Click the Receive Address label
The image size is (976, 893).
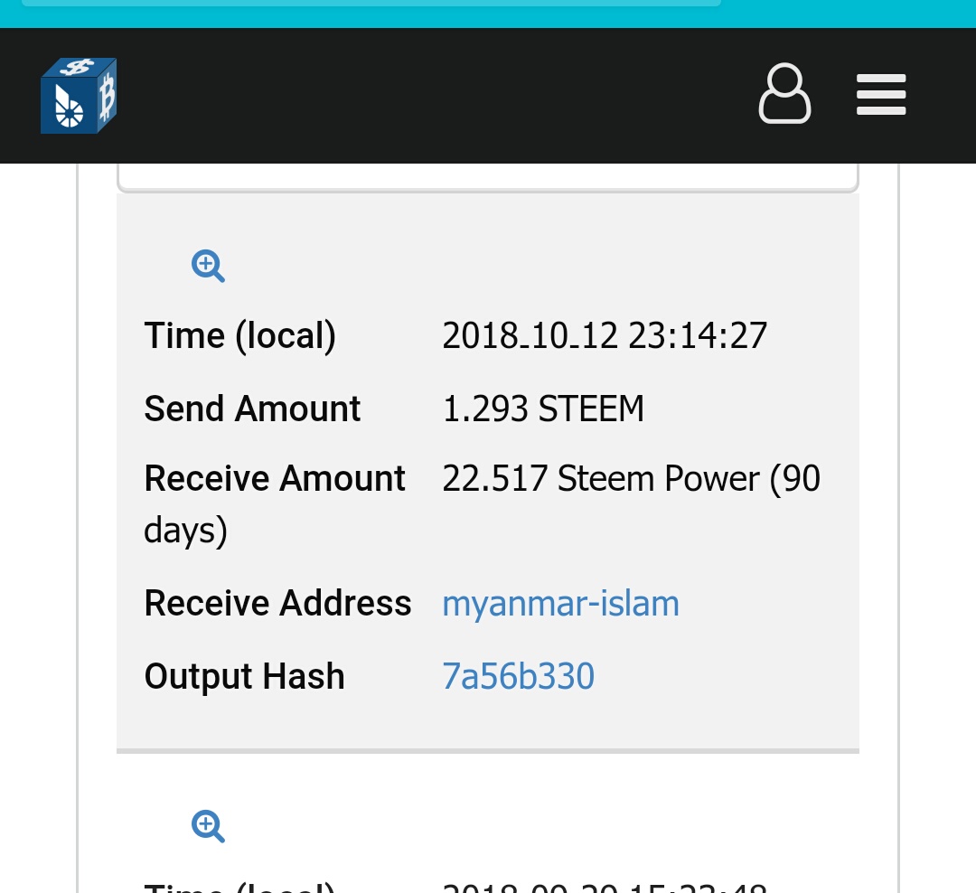click(x=277, y=604)
